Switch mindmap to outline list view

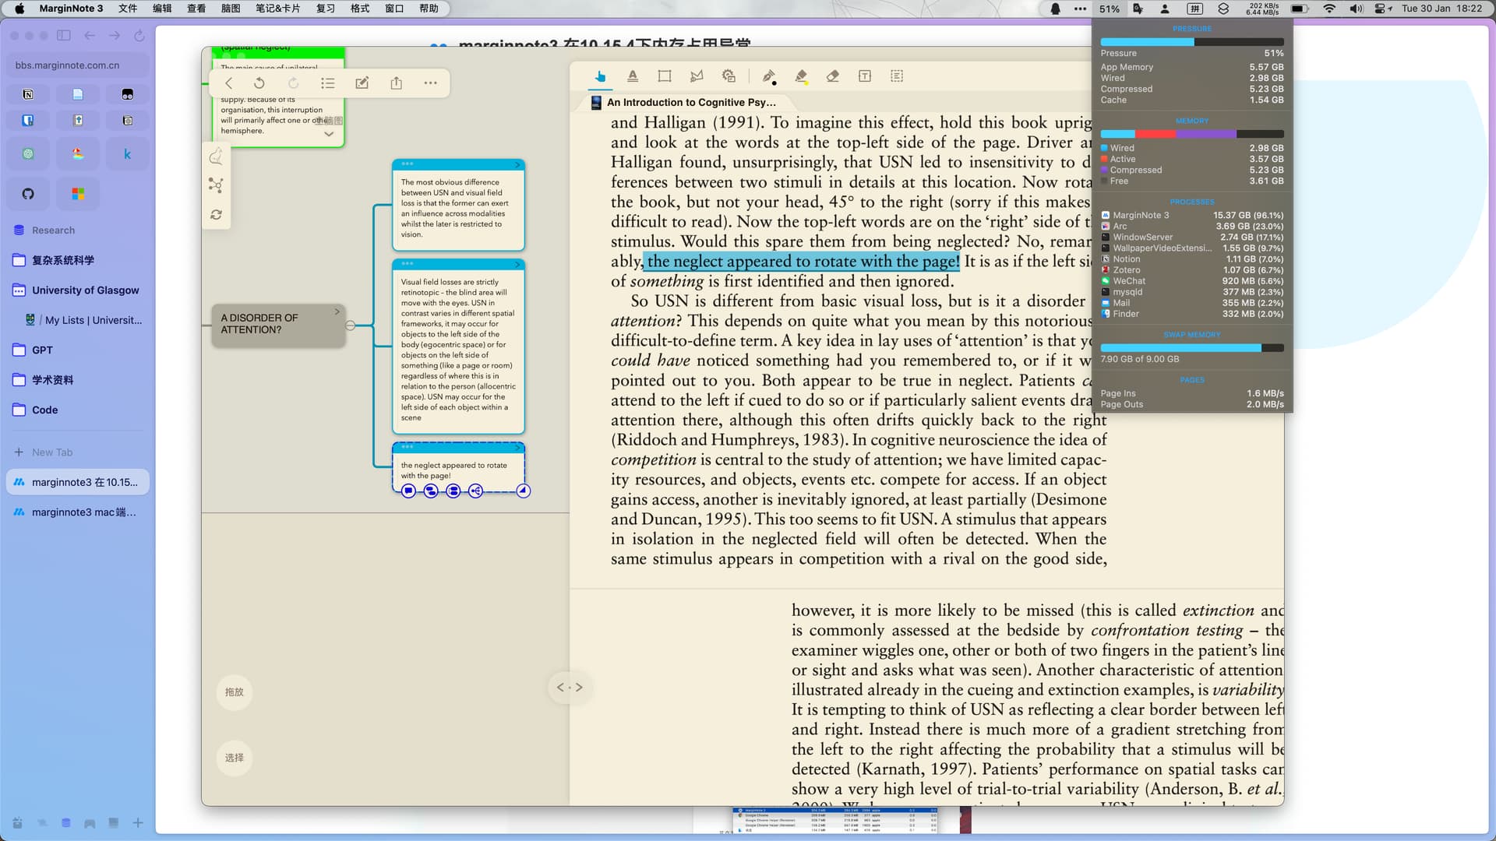tap(328, 83)
